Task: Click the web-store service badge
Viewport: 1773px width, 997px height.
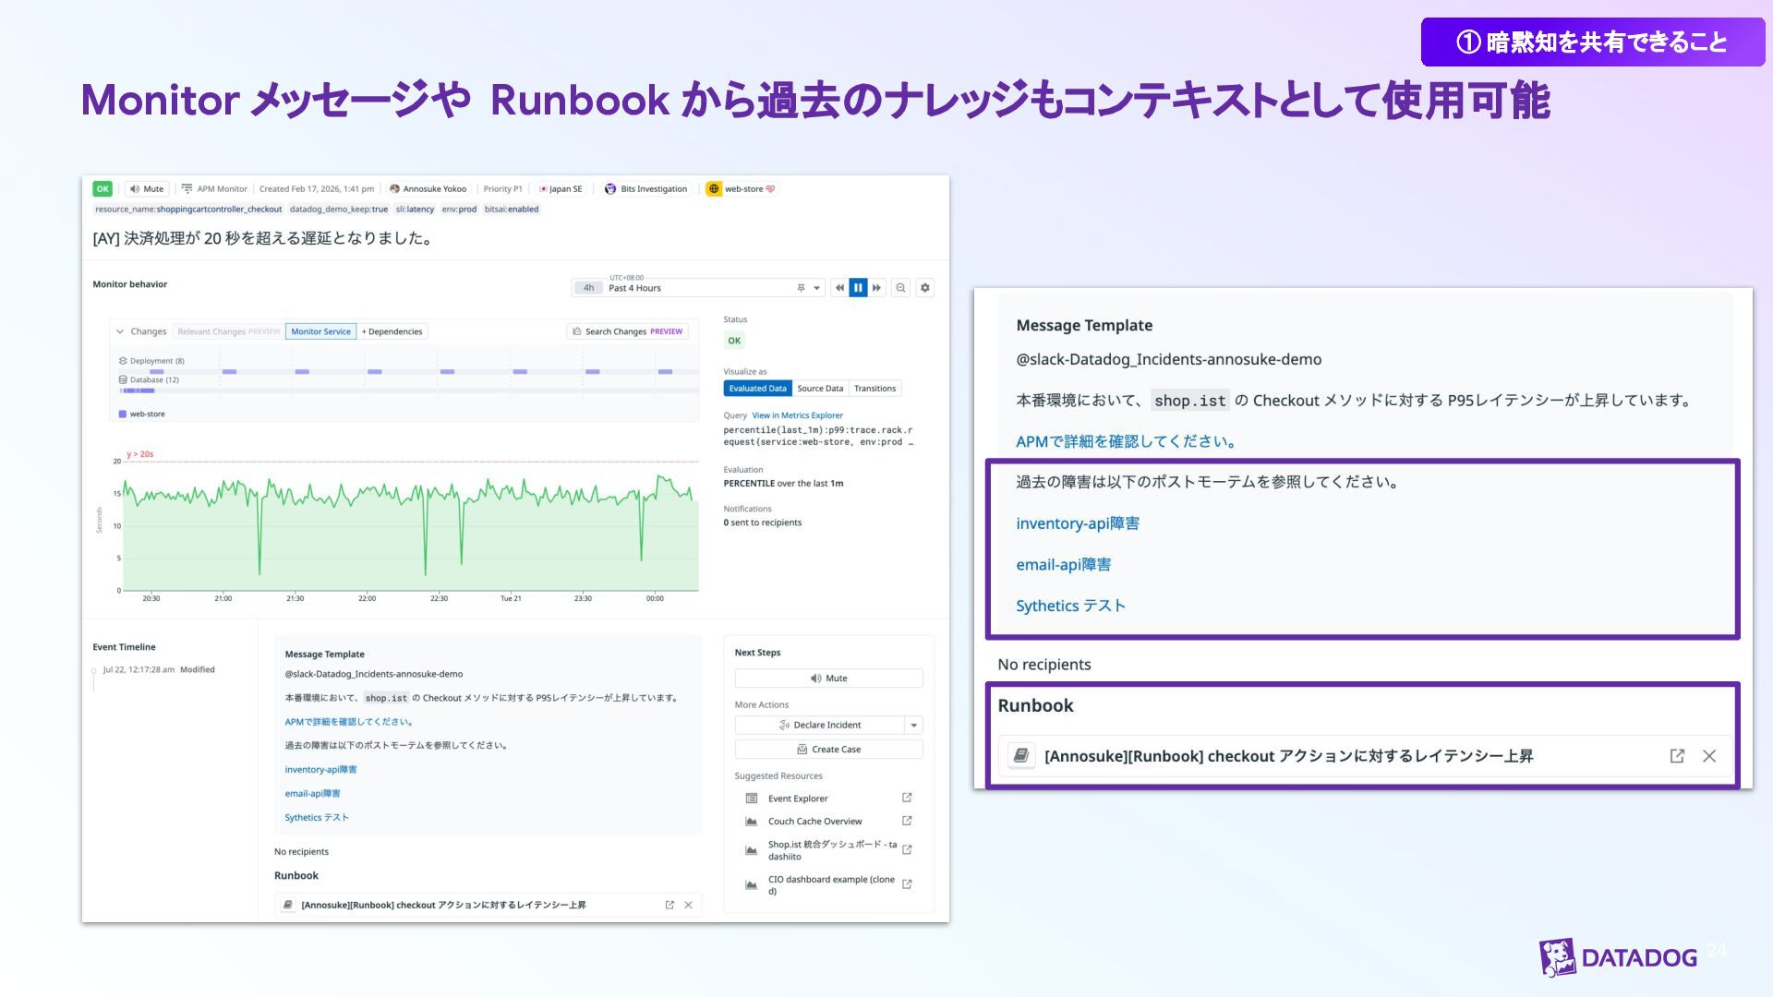Action: click(x=741, y=189)
